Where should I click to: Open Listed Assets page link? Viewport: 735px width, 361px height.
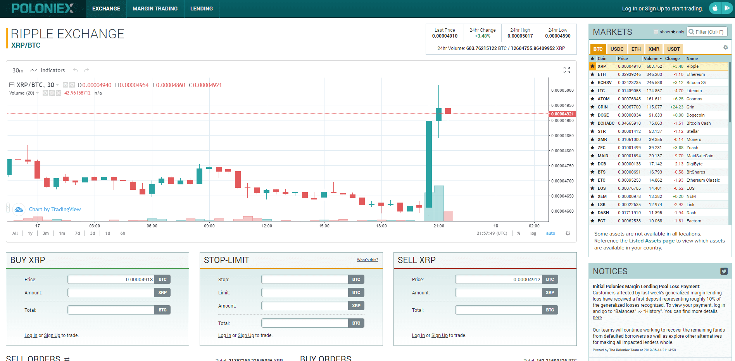click(652, 241)
